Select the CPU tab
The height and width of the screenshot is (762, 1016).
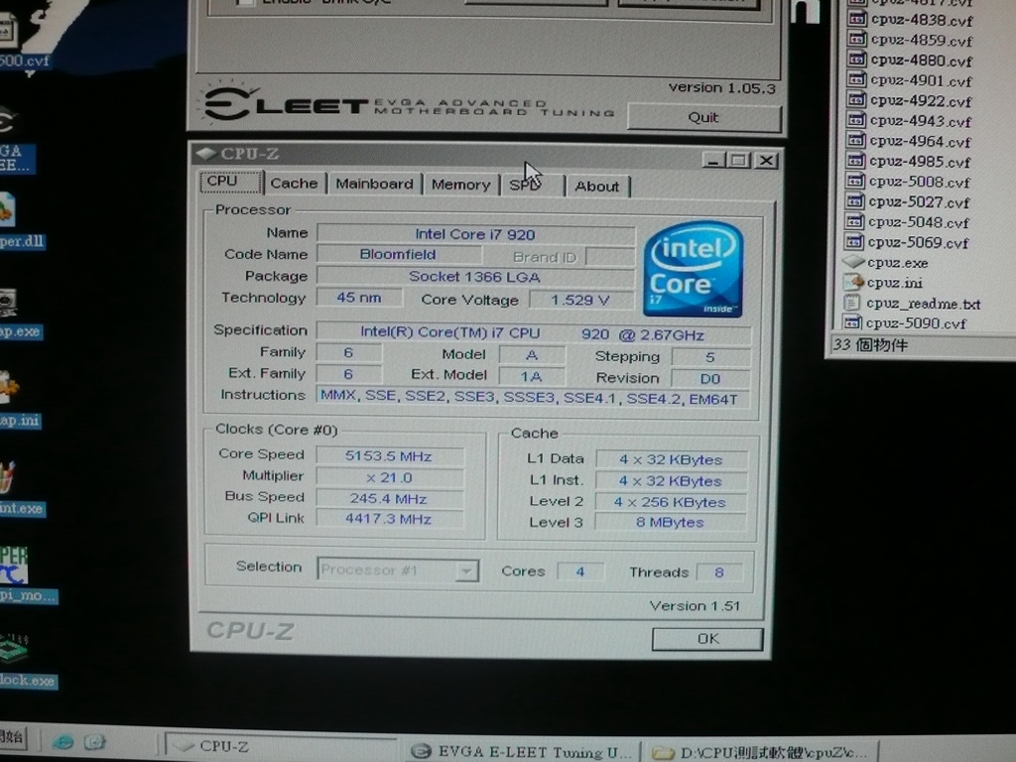(x=230, y=182)
